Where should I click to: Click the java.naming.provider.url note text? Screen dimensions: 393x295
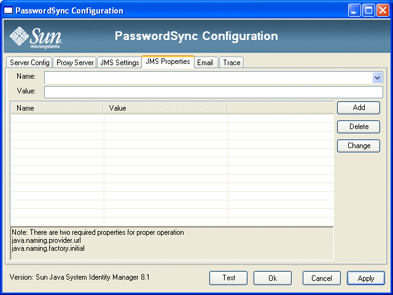point(47,240)
